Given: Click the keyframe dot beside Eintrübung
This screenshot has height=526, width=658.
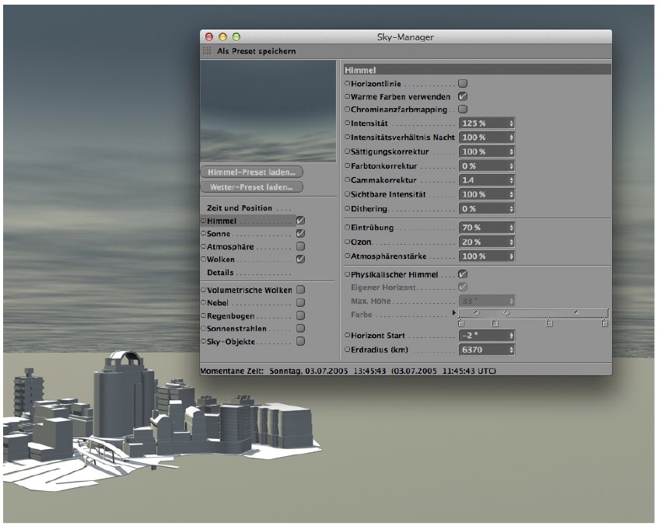Looking at the screenshot, I should 347,228.
